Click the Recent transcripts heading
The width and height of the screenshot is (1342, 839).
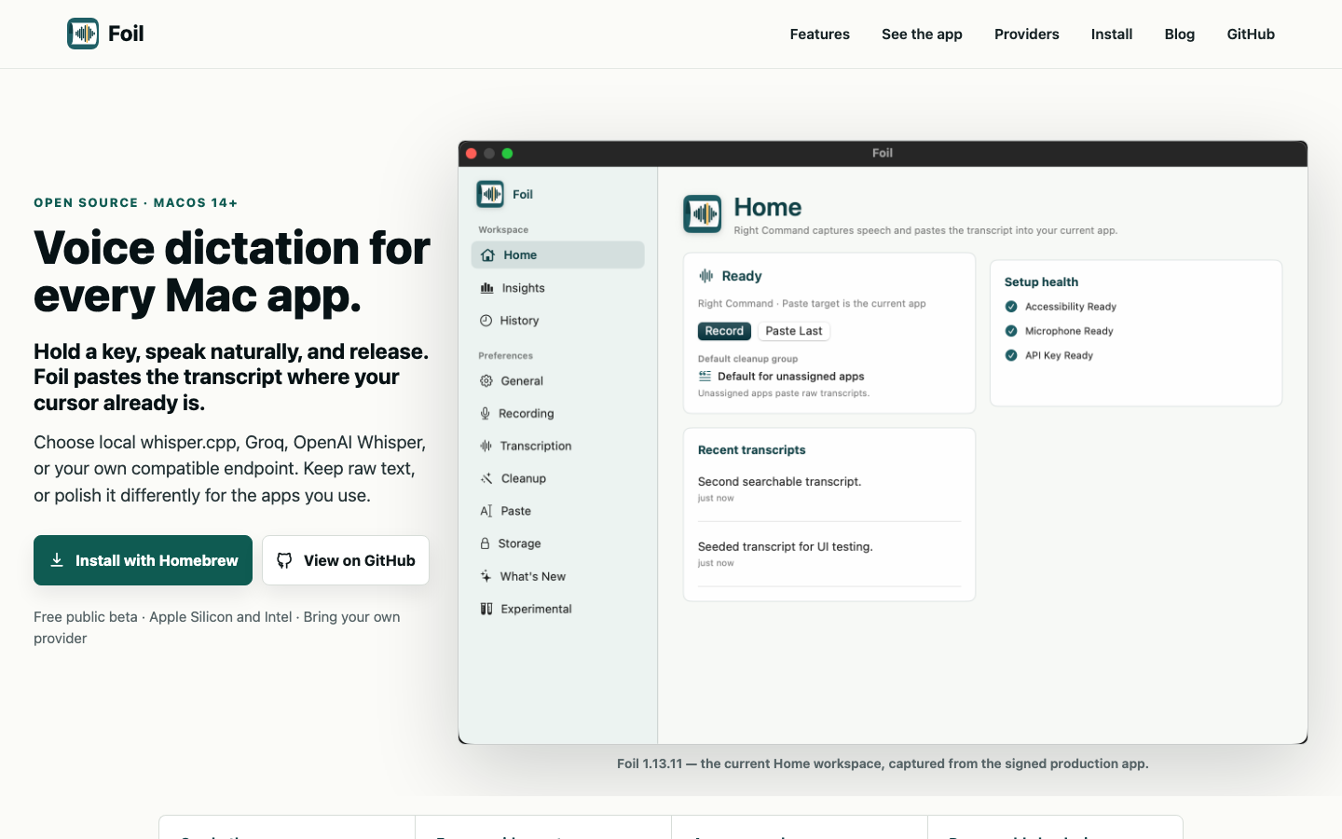tap(751, 449)
